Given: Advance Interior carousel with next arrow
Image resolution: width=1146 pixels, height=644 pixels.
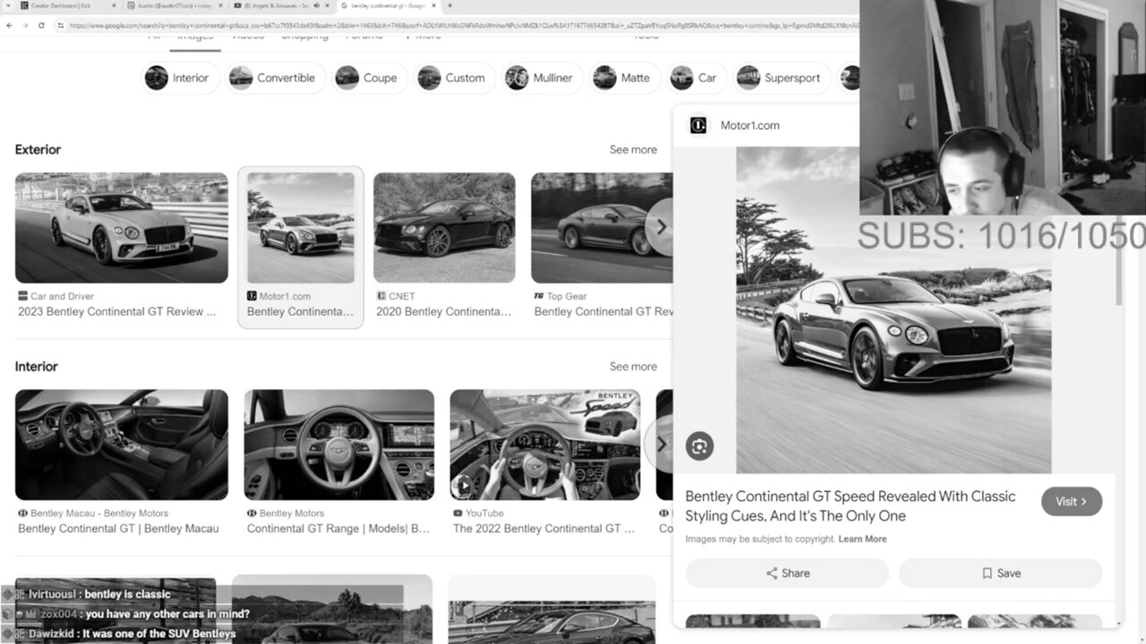Looking at the screenshot, I should 661,445.
